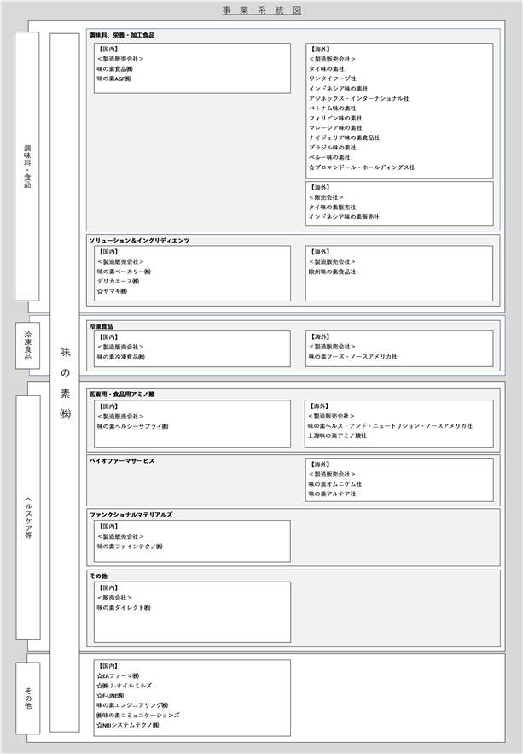The height and width of the screenshot is (754, 523).
Task: Click タイ味の素販売社
Action: tap(333, 207)
